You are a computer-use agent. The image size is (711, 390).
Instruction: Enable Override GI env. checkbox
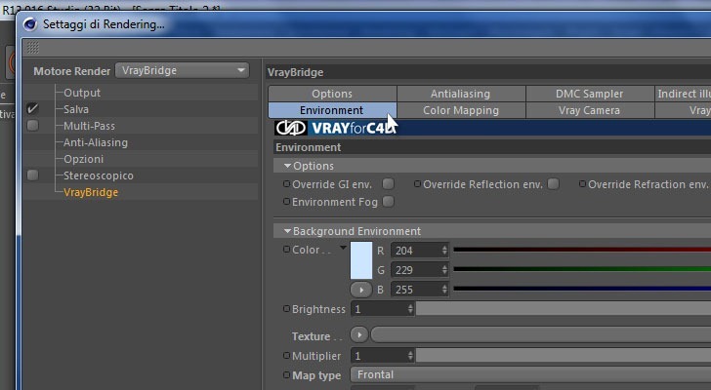388,183
